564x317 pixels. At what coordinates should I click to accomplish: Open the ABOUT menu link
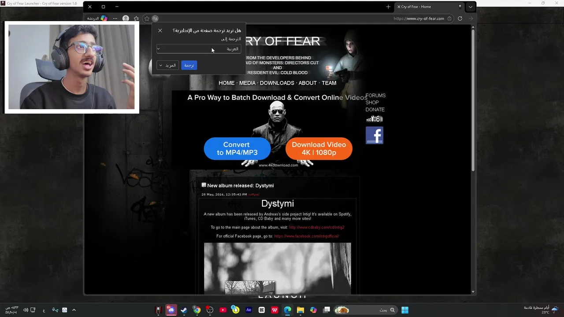point(308,83)
